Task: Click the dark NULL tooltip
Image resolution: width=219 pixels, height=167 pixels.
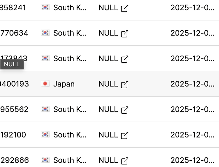Action: pyautogui.click(x=12, y=64)
